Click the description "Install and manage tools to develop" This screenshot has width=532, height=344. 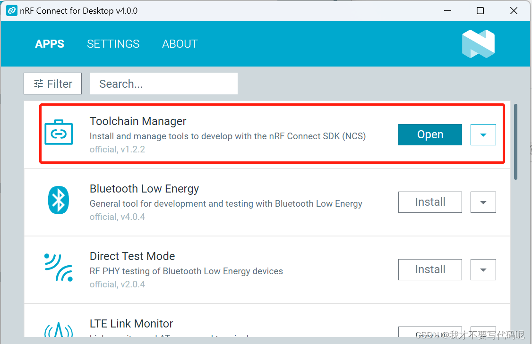228,136
